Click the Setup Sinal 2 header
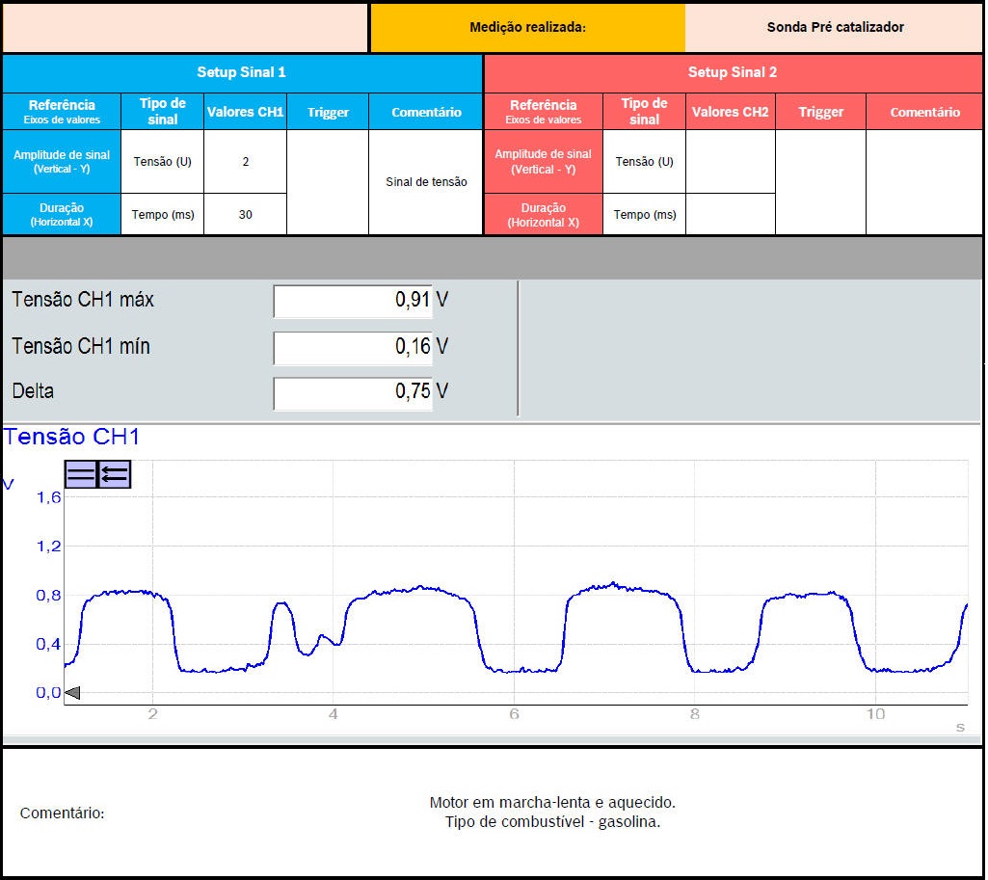This screenshot has width=988, height=880. 732,72
